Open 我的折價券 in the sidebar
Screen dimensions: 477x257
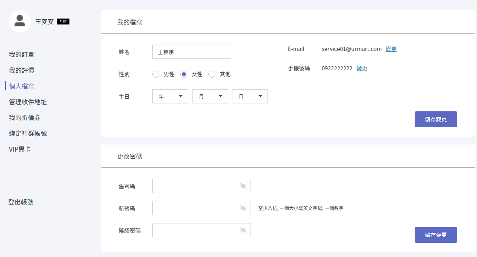(25, 118)
